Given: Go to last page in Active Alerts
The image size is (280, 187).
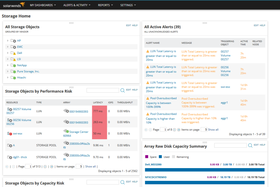Looking at the screenshot, I should (x=179, y=130).
